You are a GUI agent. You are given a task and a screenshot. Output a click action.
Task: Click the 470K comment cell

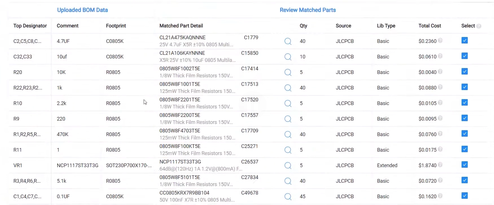tap(62, 134)
